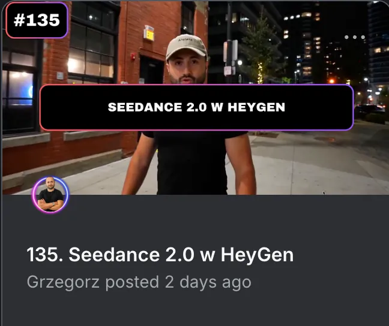Click the man's face in the video thumbnail
This screenshot has width=389, height=326.
[x=187, y=70]
